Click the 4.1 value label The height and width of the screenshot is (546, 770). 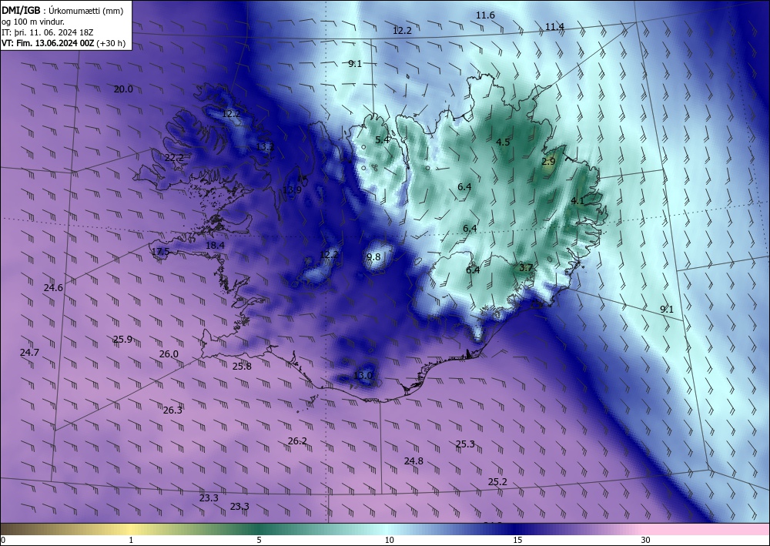point(577,200)
